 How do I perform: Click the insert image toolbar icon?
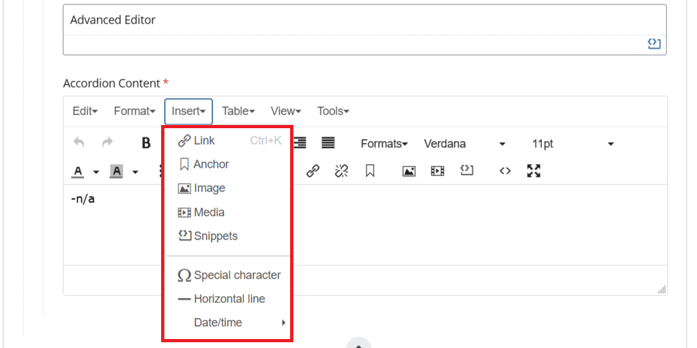click(409, 171)
